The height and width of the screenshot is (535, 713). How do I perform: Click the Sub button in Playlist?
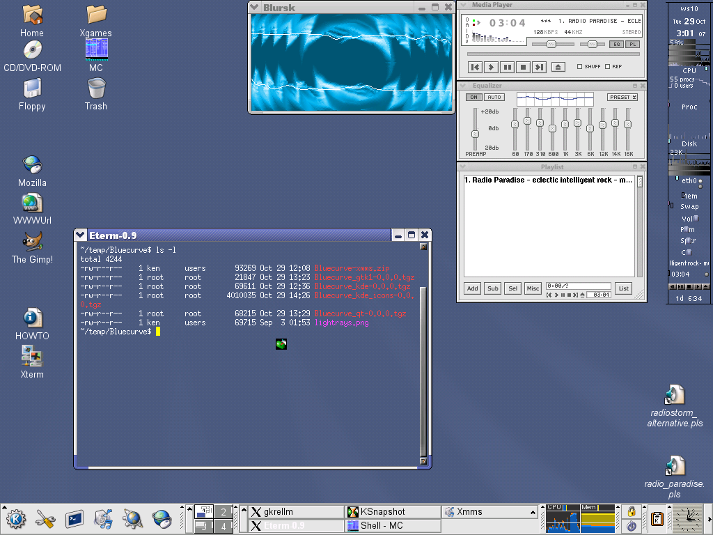pyautogui.click(x=493, y=288)
